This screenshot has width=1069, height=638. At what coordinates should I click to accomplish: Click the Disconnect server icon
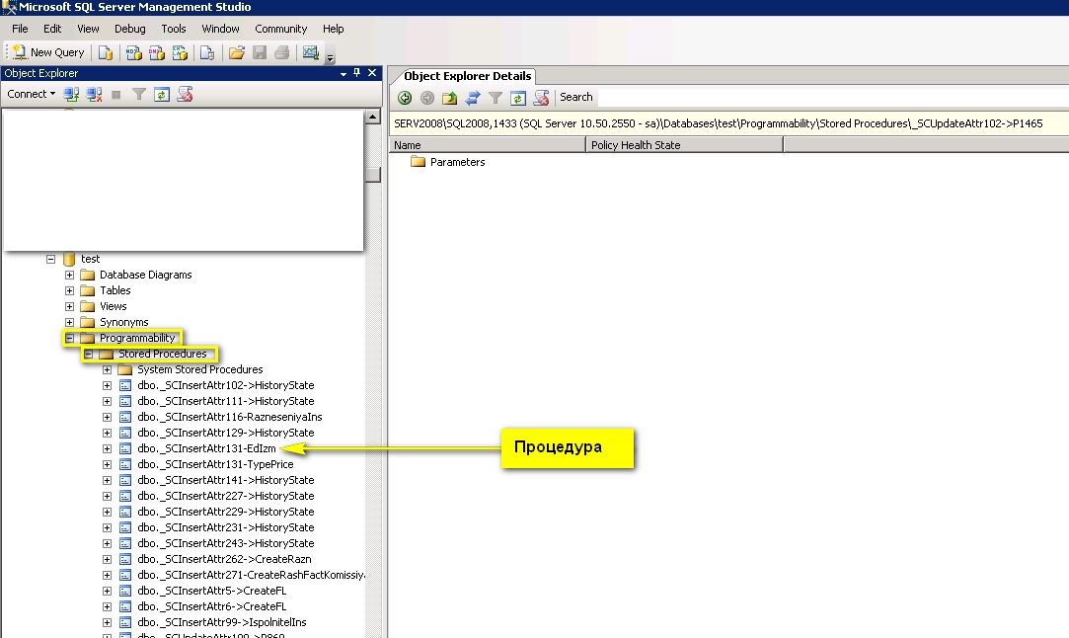(x=94, y=94)
